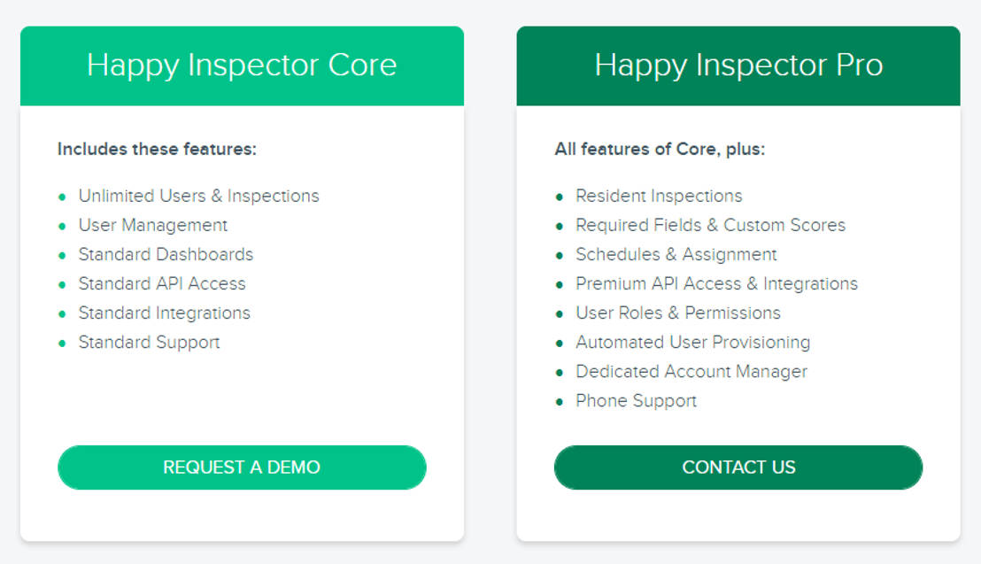The width and height of the screenshot is (981, 564).
Task: Click the CONTACT US button
Action: tap(738, 467)
